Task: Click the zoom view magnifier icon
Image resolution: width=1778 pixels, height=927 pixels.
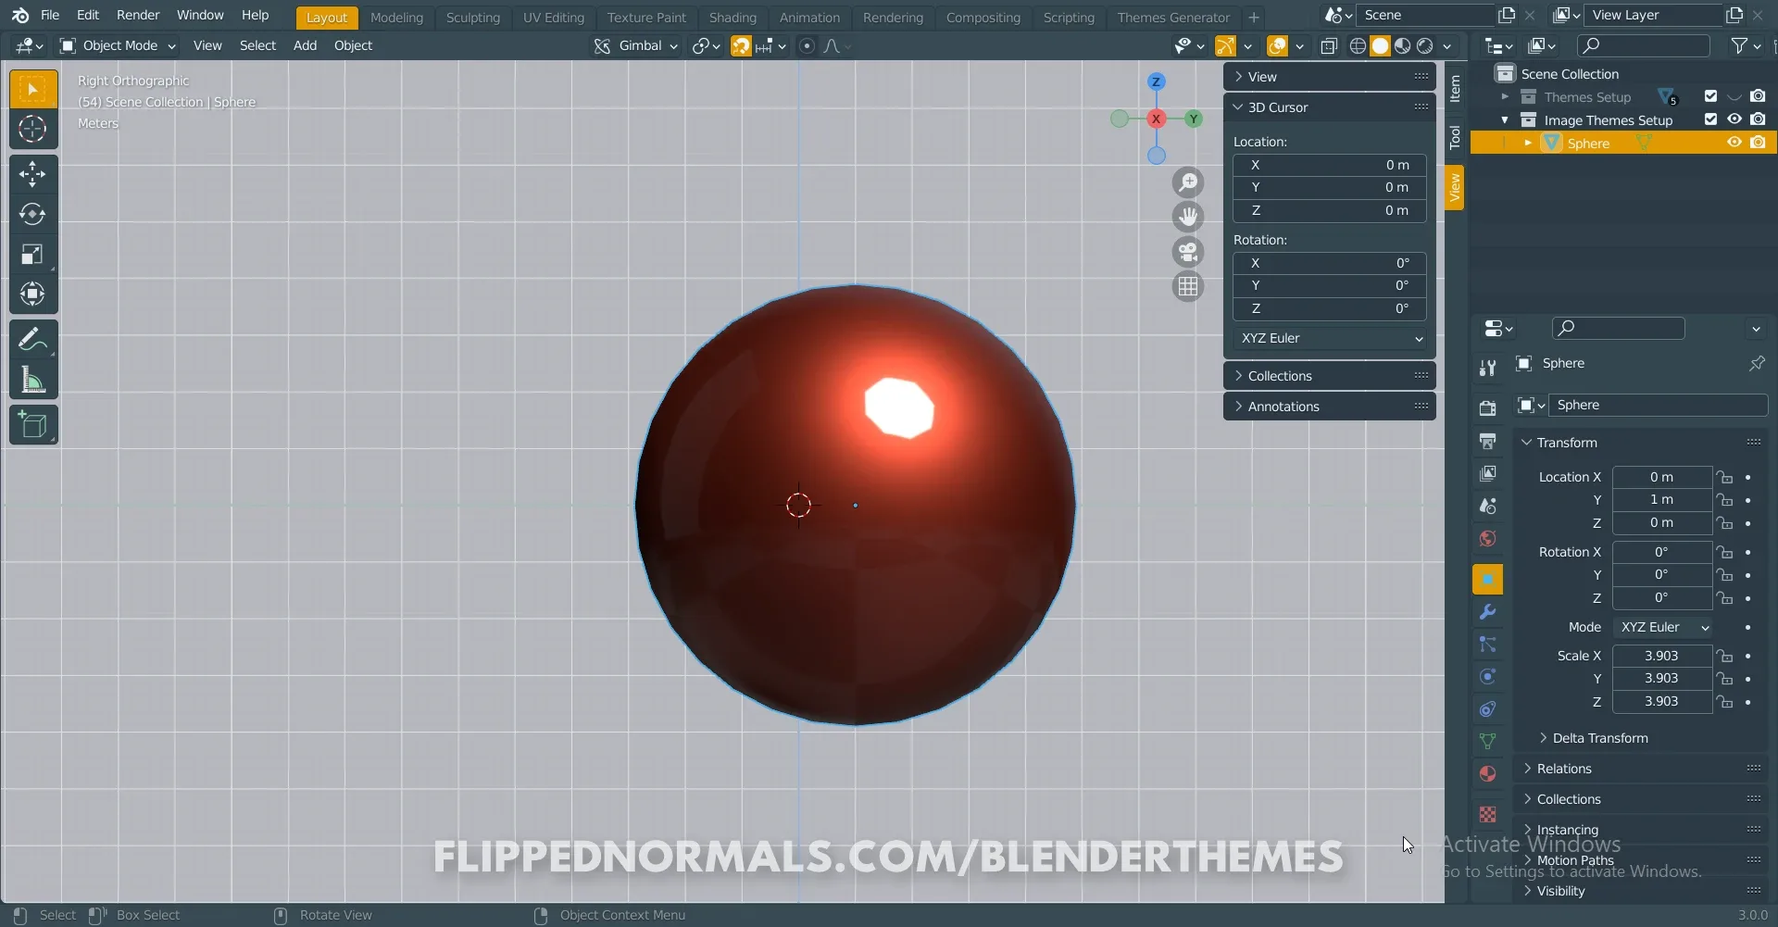Action: coord(1188,182)
